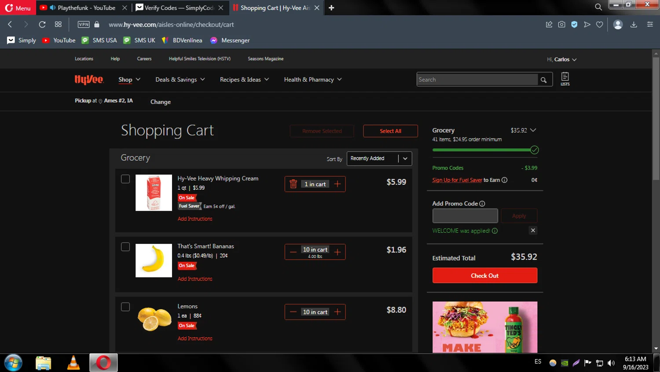Open the Locations link
The width and height of the screenshot is (660, 372).
click(x=84, y=59)
